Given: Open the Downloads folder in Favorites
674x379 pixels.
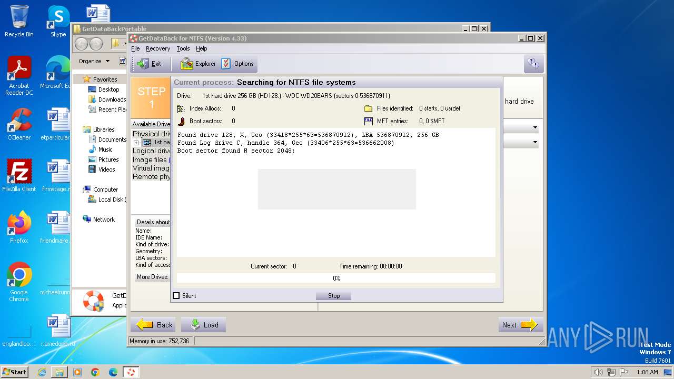Looking at the screenshot, I should tap(107, 99).
